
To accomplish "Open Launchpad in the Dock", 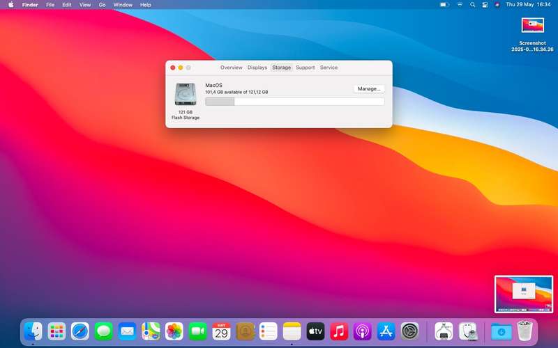I will (56, 331).
